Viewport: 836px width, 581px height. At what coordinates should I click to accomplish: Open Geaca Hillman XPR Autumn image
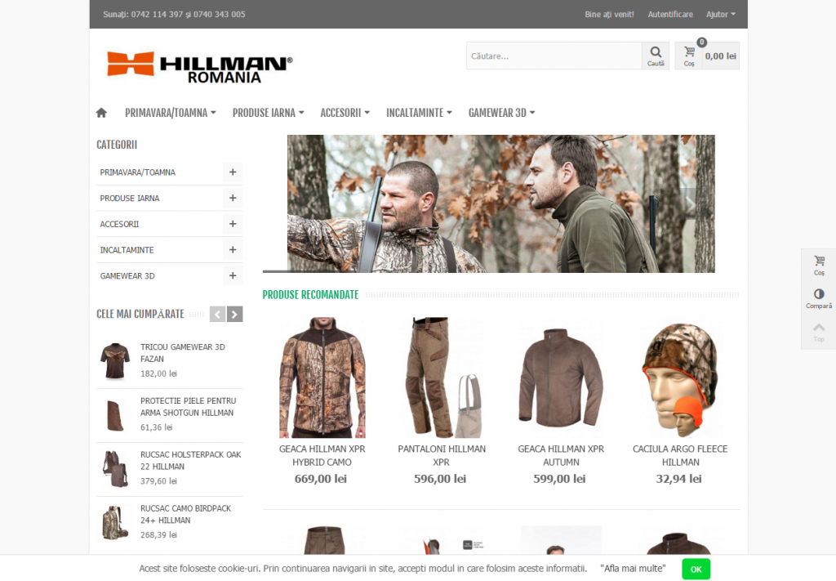point(561,378)
